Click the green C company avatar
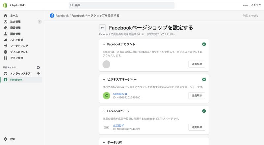The width and height of the screenshot is (264, 145). 106,95
